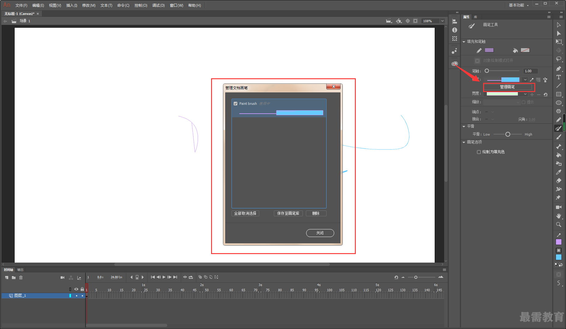Collapse the 画笔选项 section
Screen dimensions: 566x329
click(x=464, y=142)
